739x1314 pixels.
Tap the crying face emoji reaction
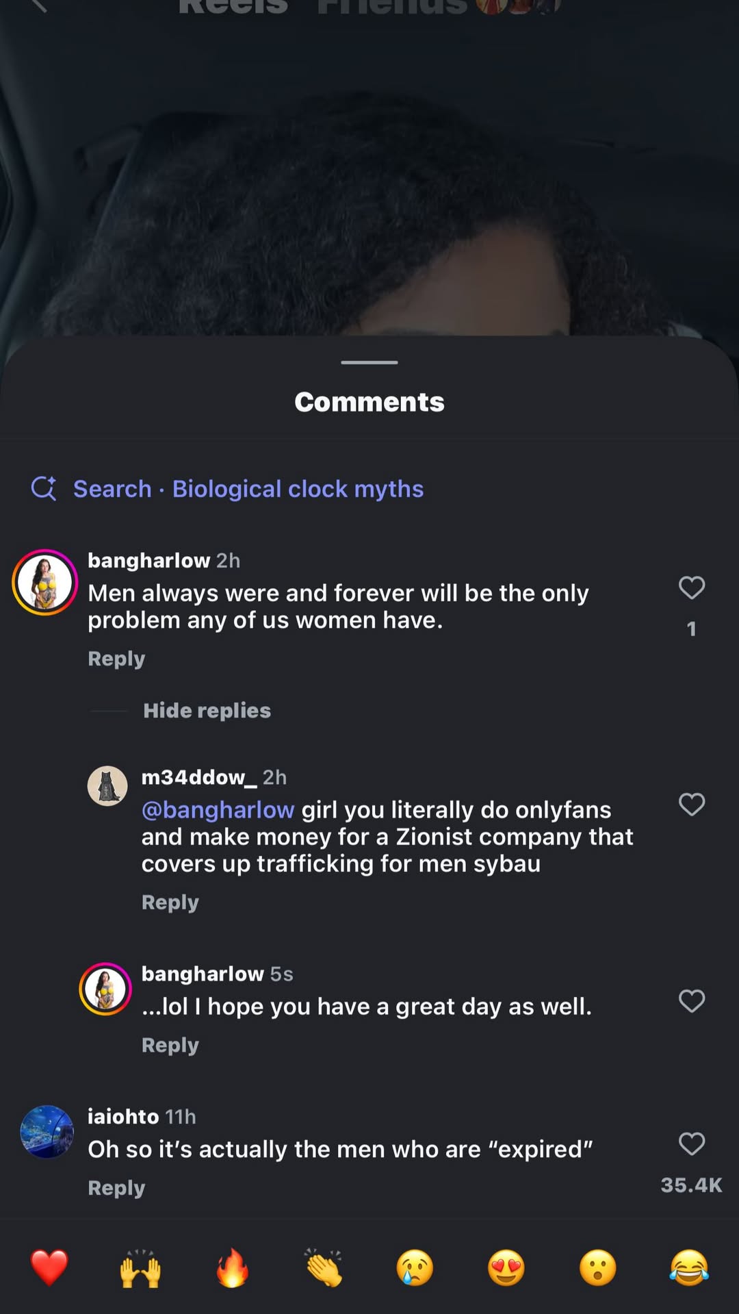[x=415, y=1267]
